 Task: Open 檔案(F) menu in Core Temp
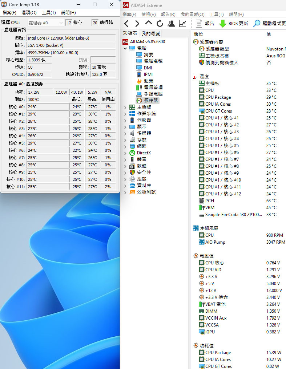pyautogui.click(x=9, y=12)
